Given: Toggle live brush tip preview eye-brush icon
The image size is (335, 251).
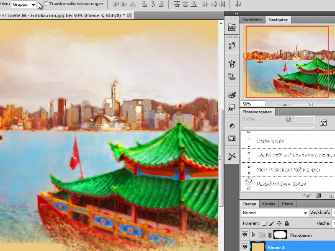Looking at the screenshot, I should [x=307, y=195].
